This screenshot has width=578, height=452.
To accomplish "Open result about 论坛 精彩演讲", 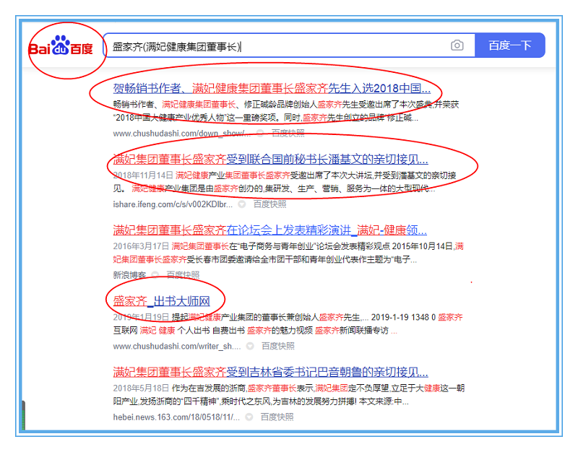I will pyautogui.click(x=269, y=230).
